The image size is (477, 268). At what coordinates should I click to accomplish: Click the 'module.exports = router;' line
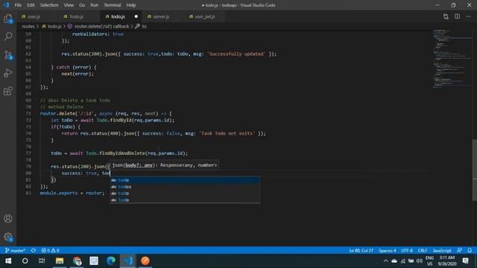coord(72,193)
